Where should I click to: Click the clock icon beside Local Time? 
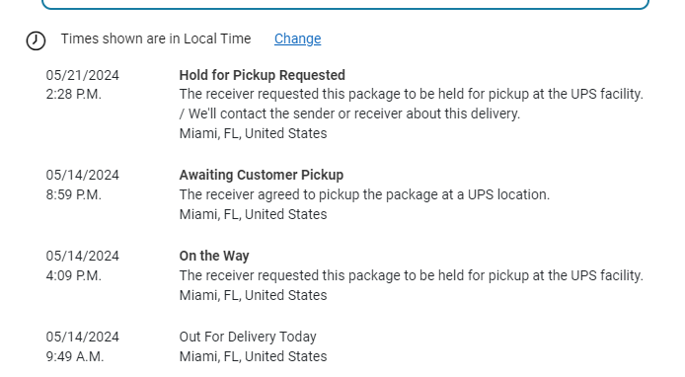(36, 40)
